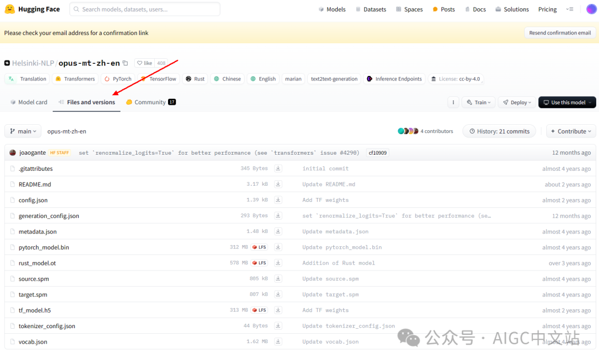Open joaogante's profile link
Image resolution: width=599 pixels, height=362 pixels.
tap(33, 153)
